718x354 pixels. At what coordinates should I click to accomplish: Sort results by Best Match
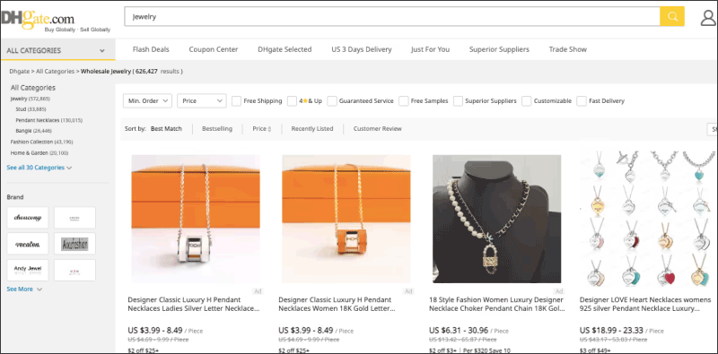[166, 129]
